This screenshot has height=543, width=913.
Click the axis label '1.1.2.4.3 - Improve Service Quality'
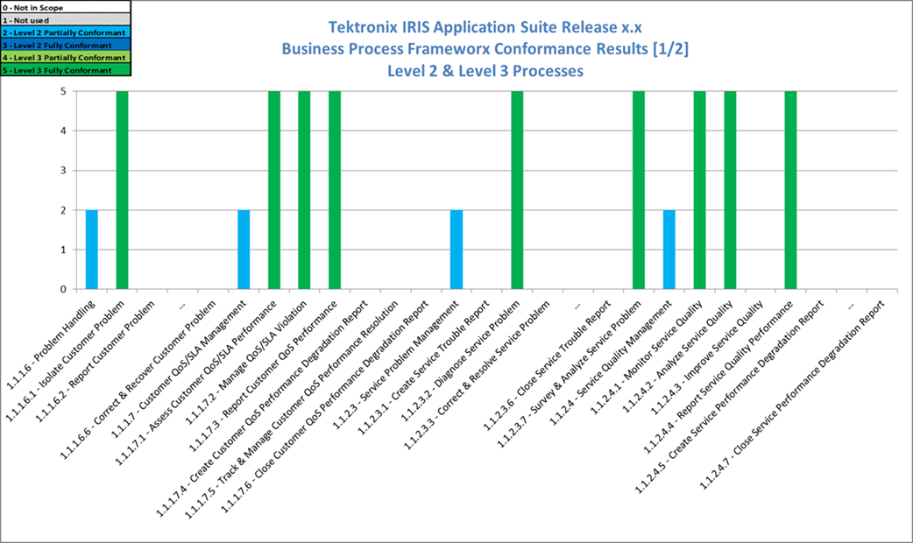coord(707,357)
